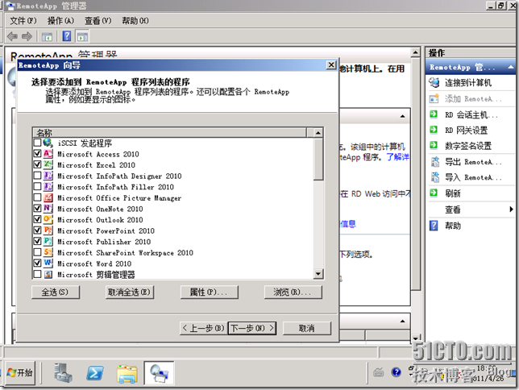Toggle the action pane toolbar icon

coord(82,37)
